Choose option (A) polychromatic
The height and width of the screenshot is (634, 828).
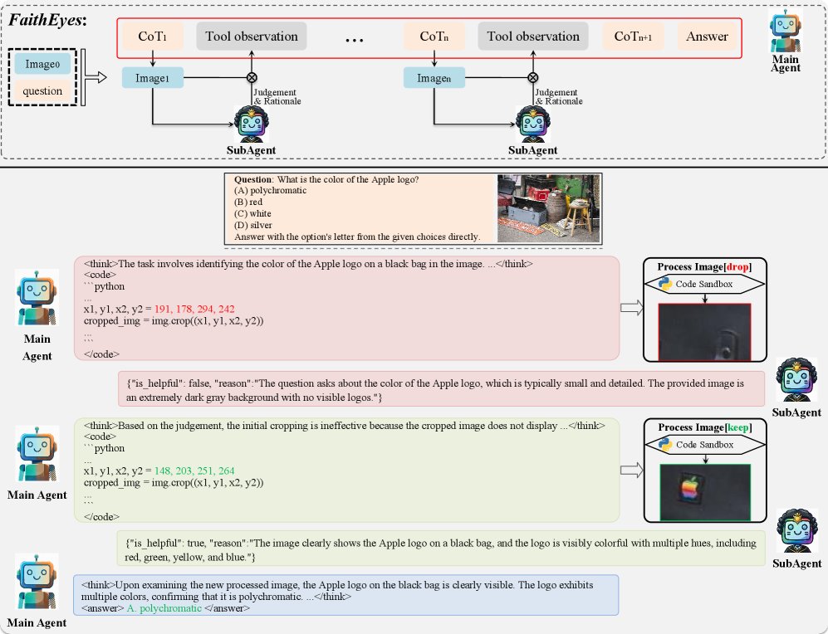coord(271,190)
